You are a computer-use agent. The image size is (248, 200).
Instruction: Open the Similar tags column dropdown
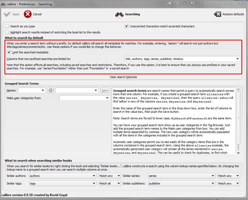63,183
